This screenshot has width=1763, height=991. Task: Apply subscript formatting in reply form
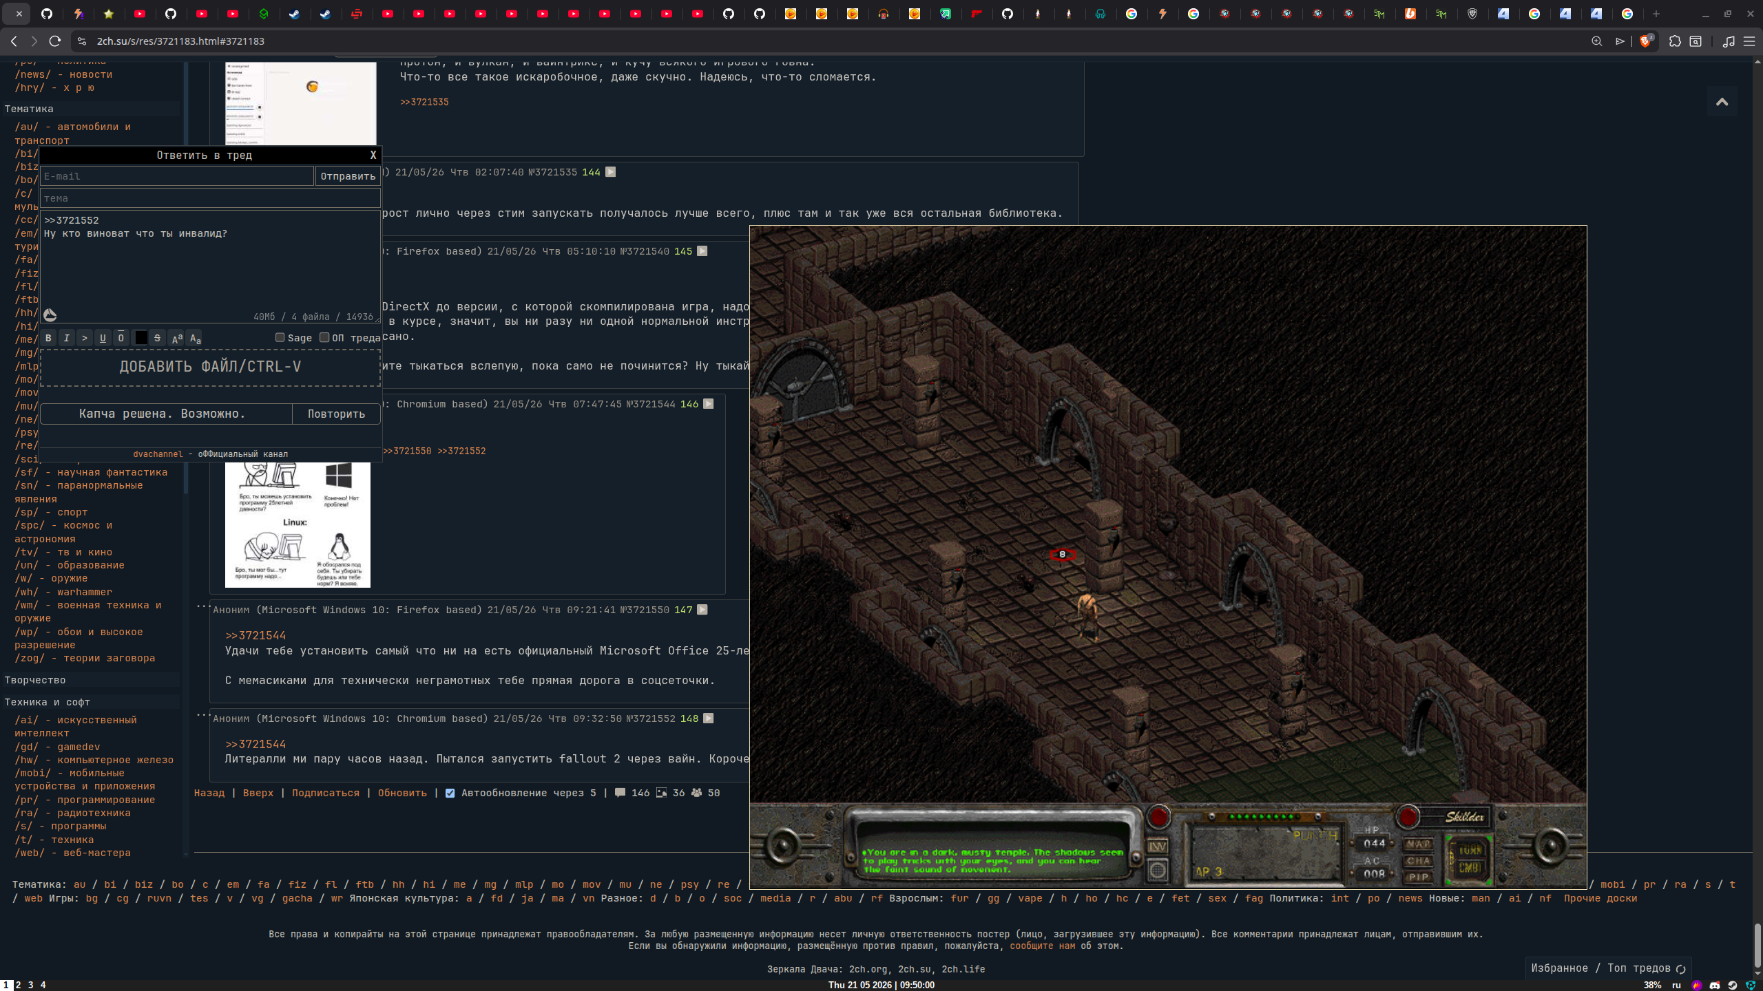click(x=195, y=338)
